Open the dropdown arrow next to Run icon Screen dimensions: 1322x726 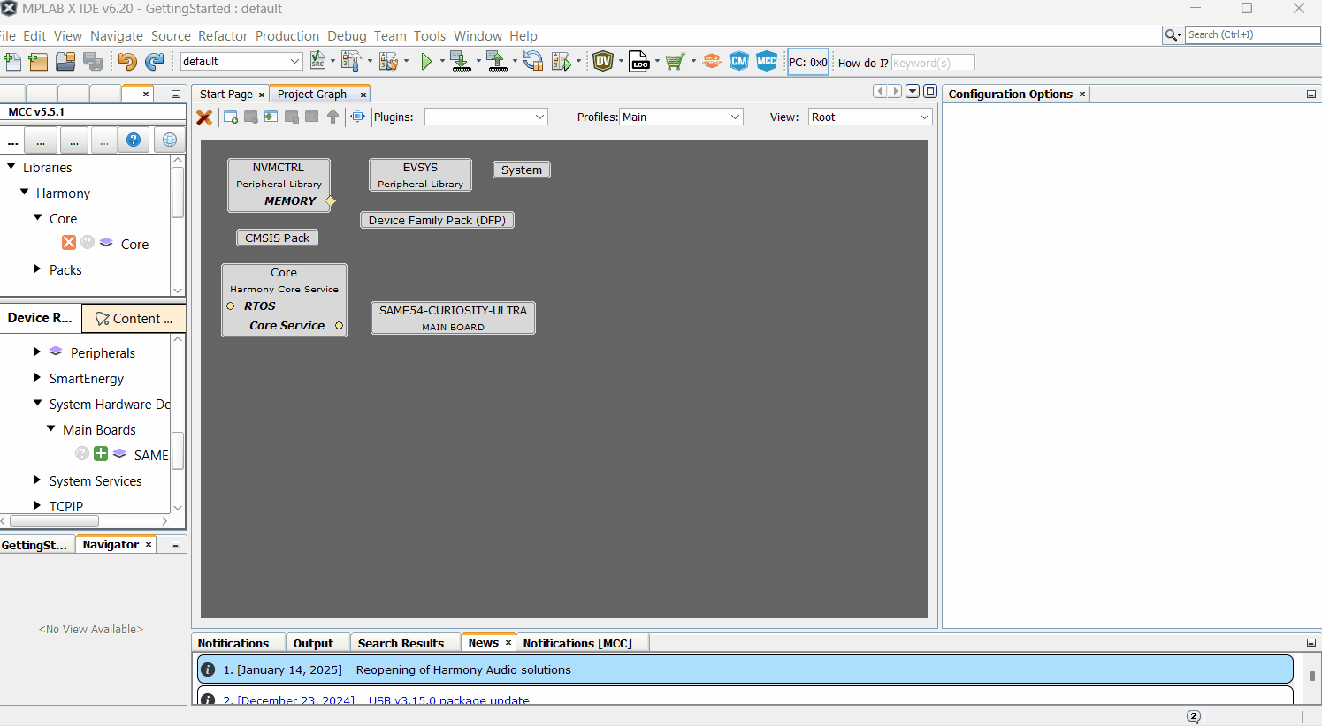tap(443, 61)
